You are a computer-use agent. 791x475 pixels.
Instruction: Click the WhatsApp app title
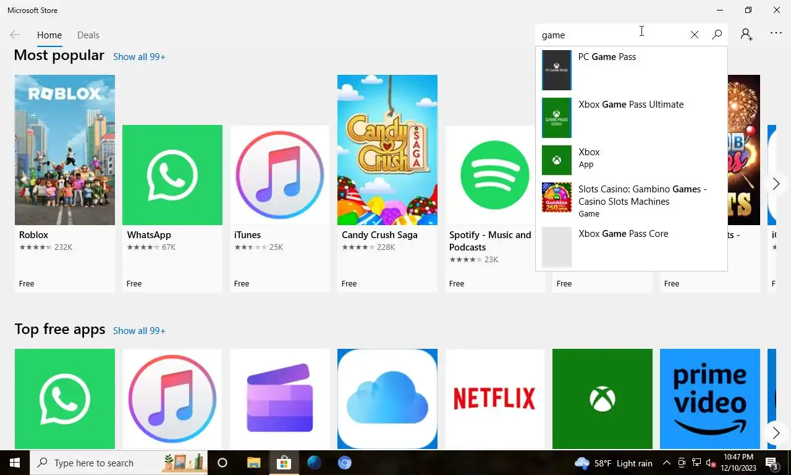click(x=149, y=235)
